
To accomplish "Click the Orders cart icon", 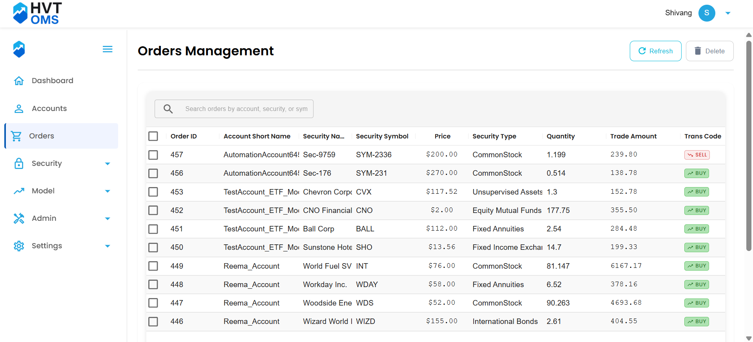I will point(16,136).
